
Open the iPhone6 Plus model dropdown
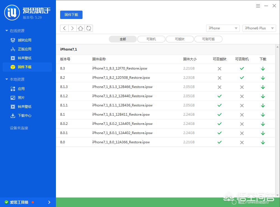[259, 28]
